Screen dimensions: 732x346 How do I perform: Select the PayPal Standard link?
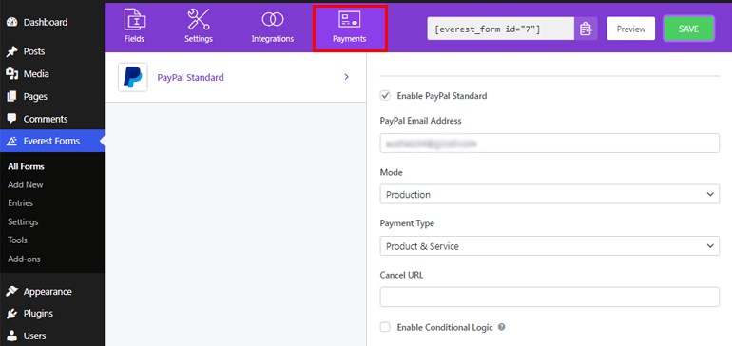click(190, 78)
